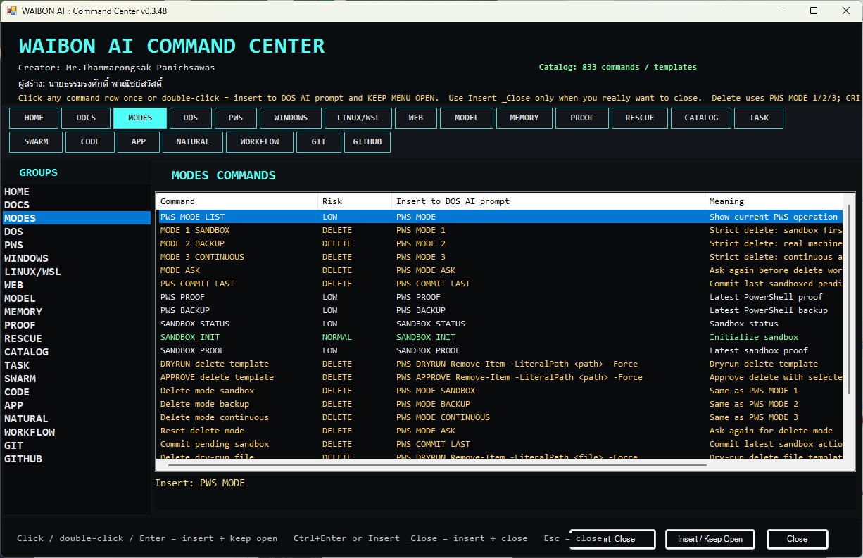The width and height of the screenshot is (863, 558).
Task: Click the Close button at bottom
Action: (x=798, y=540)
